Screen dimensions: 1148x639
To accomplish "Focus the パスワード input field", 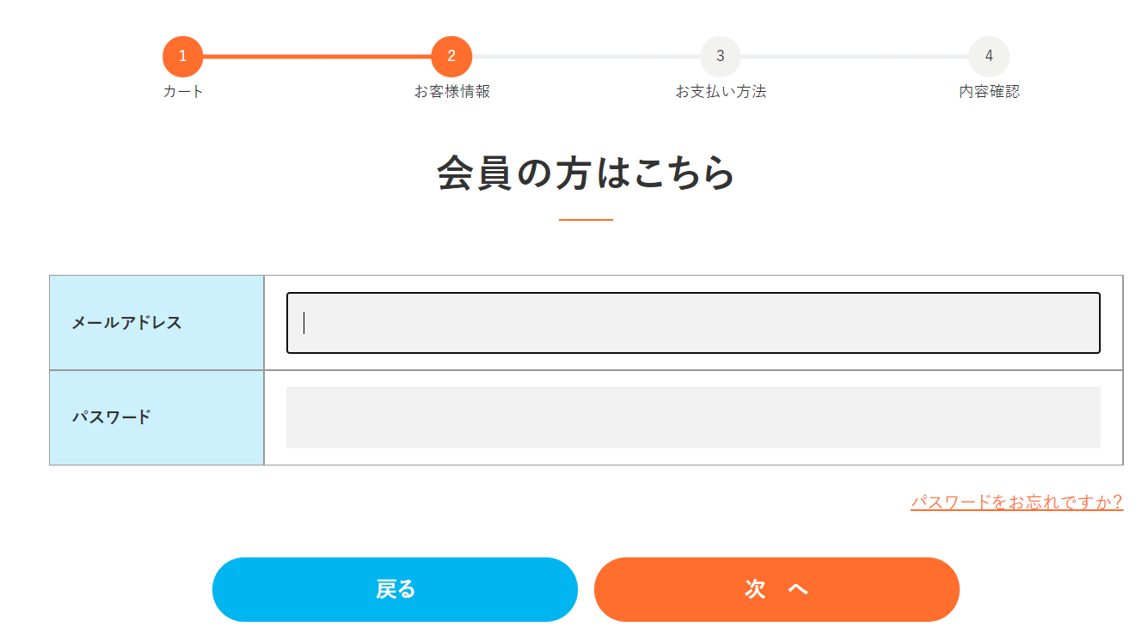I will 693,417.
